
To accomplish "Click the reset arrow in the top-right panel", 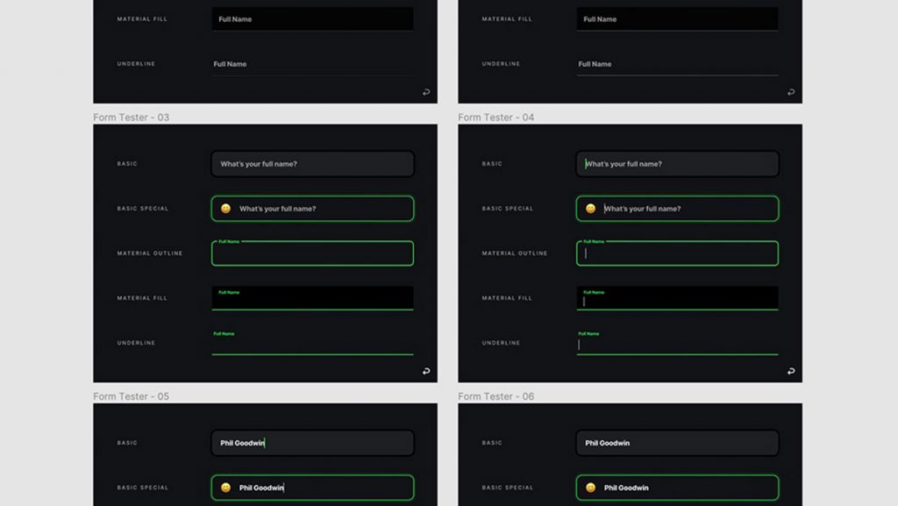I will [791, 92].
